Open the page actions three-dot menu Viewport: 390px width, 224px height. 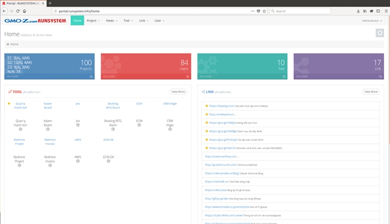[253, 11]
